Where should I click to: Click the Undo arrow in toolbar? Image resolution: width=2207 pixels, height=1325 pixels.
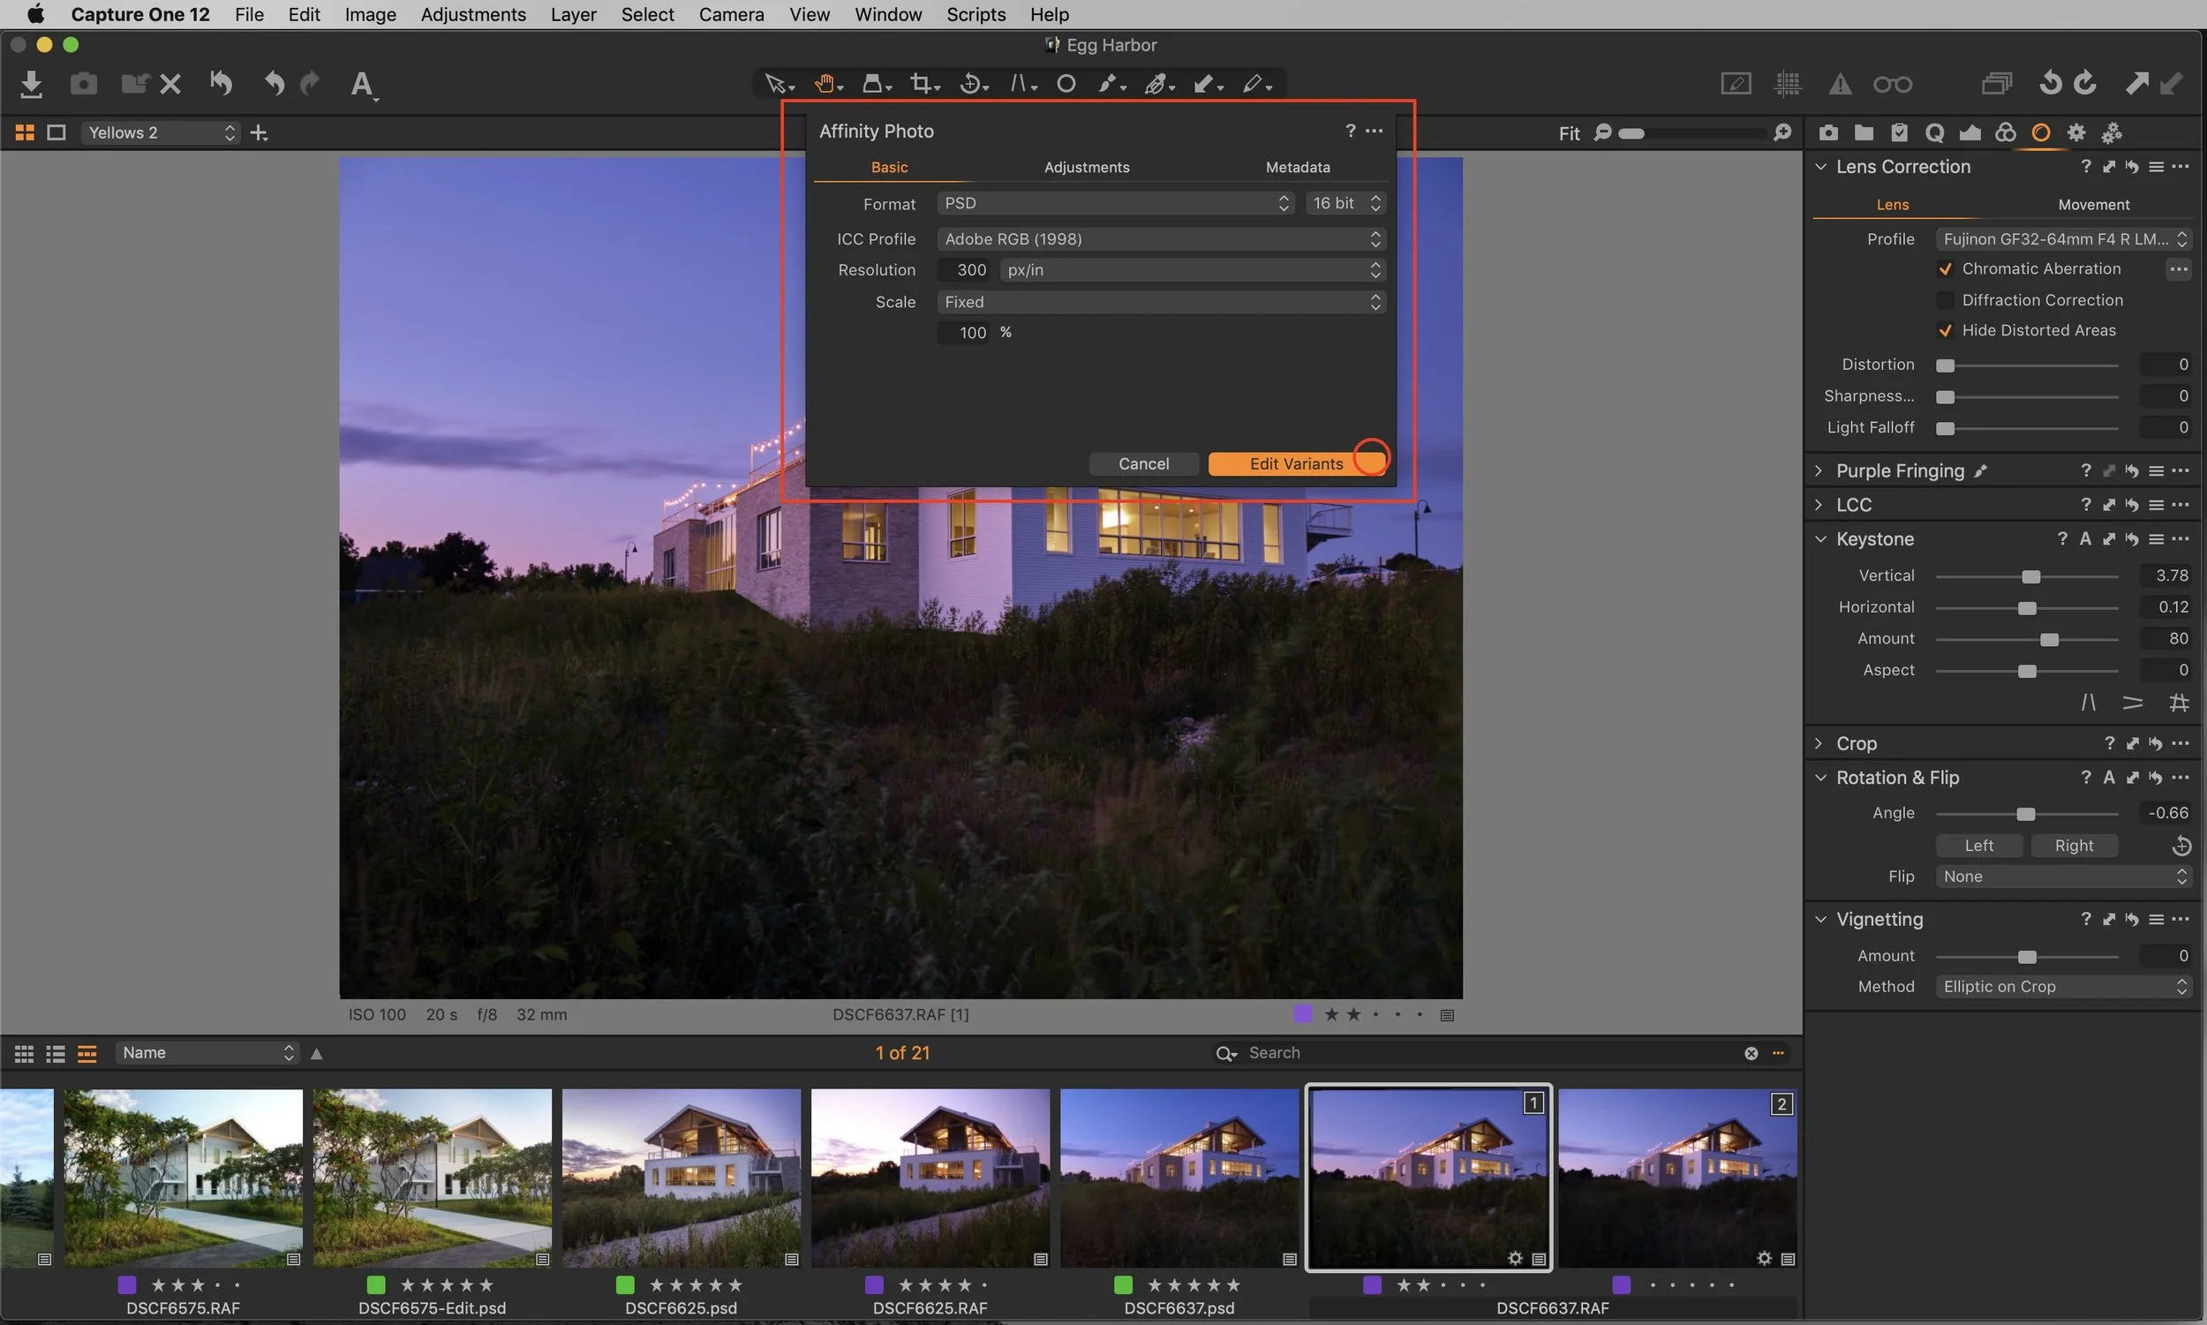(x=273, y=83)
